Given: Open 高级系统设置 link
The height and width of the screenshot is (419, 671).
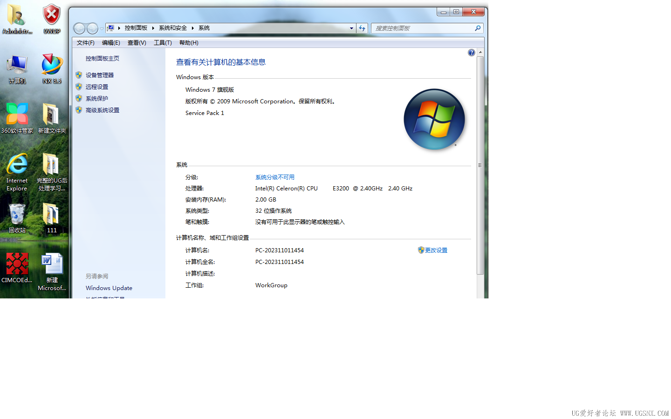Looking at the screenshot, I should tap(103, 110).
